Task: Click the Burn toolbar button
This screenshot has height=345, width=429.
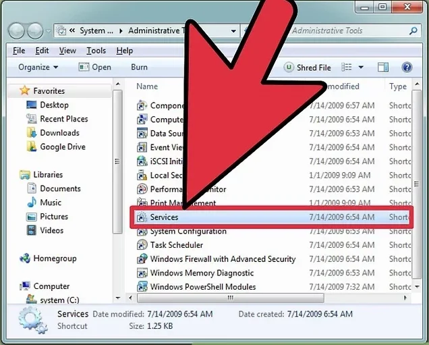Action: (x=139, y=67)
